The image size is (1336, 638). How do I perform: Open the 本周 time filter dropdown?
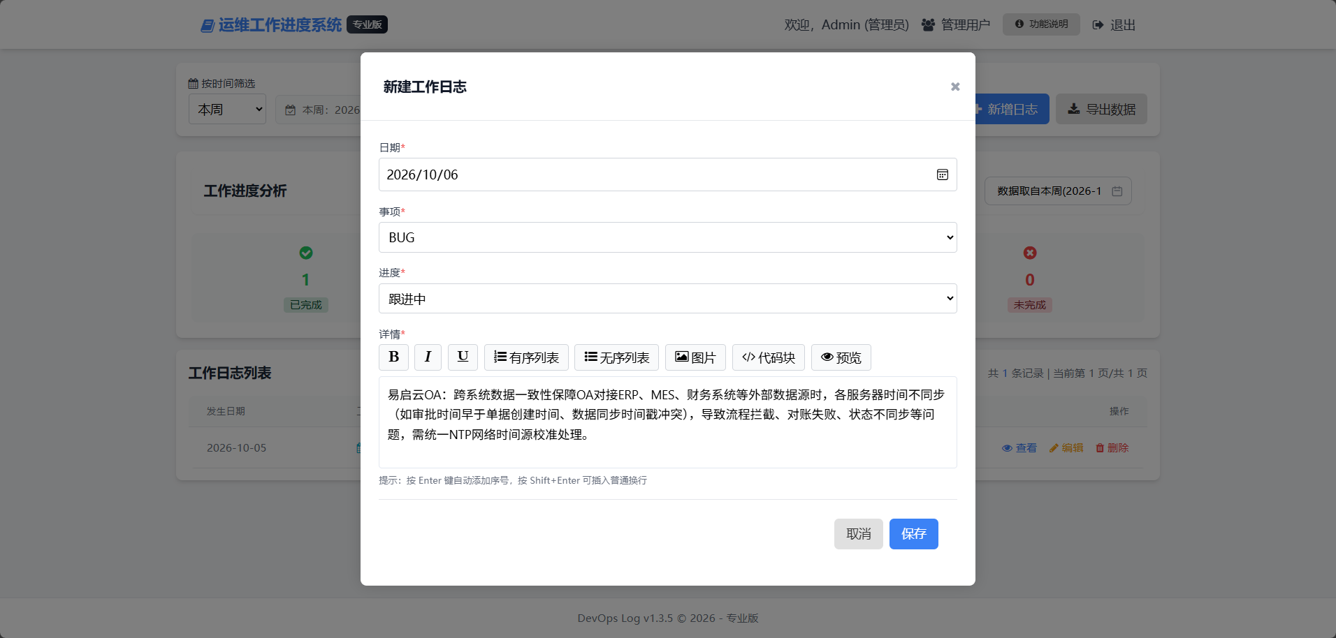[x=227, y=110]
